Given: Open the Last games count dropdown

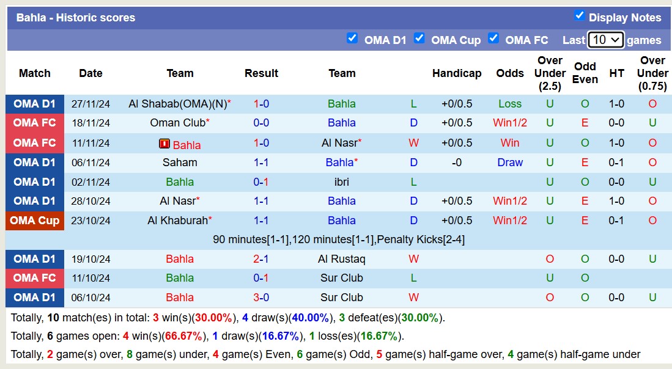Looking at the screenshot, I should tap(605, 40).
